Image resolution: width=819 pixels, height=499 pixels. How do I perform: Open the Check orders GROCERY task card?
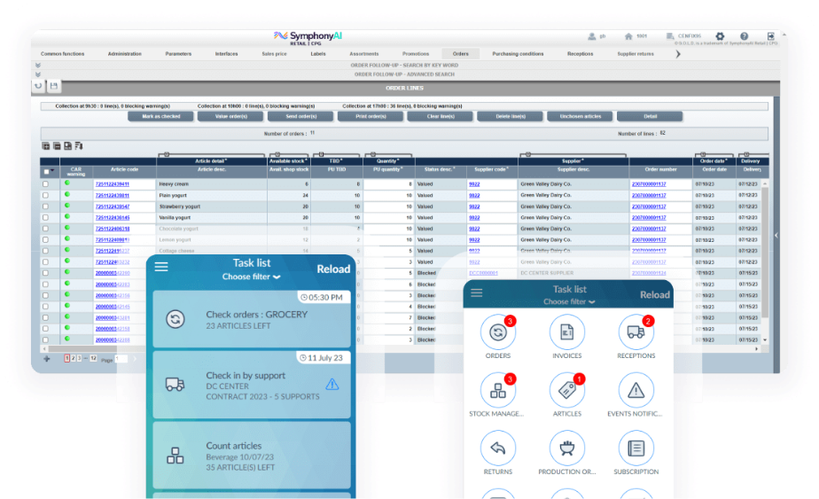(252, 319)
